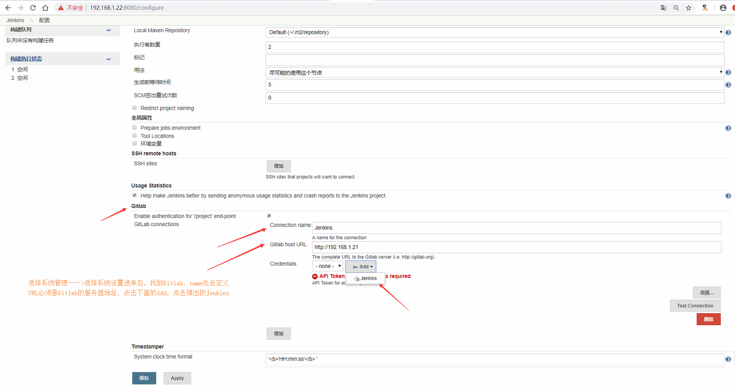Click the Add credentials dropdown button

coord(361,266)
